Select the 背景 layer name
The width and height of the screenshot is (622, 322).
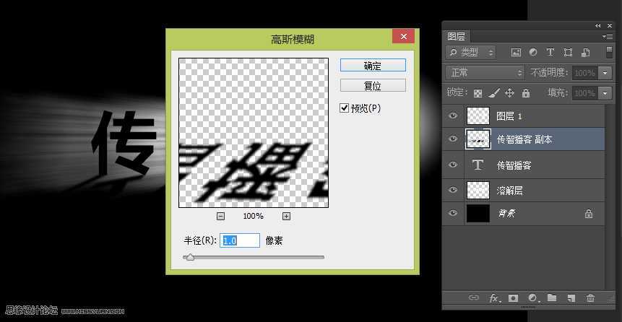pos(506,214)
